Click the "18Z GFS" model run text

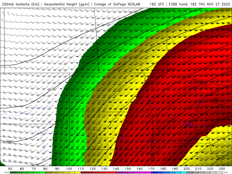click(x=157, y=4)
